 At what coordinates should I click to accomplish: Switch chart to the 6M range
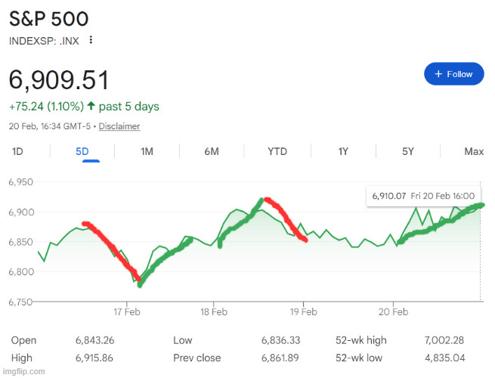(x=212, y=151)
